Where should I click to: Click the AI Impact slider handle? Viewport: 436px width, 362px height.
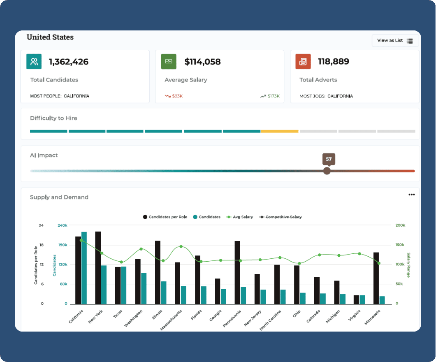pyautogui.click(x=327, y=171)
